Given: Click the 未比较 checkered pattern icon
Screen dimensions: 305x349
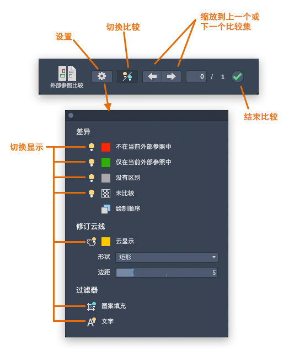Looking at the screenshot, I should point(106,194).
